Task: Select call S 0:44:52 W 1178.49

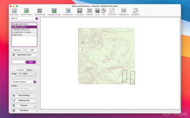Action: 24,32
